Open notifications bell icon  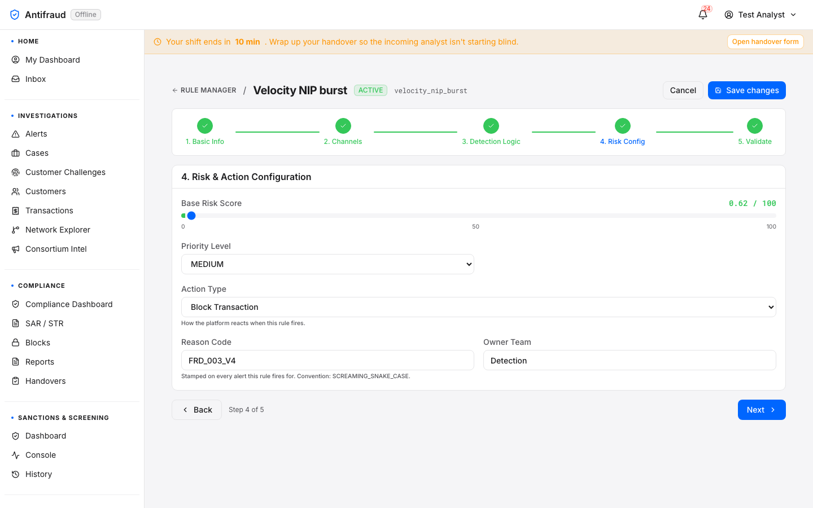(x=703, y=15)
